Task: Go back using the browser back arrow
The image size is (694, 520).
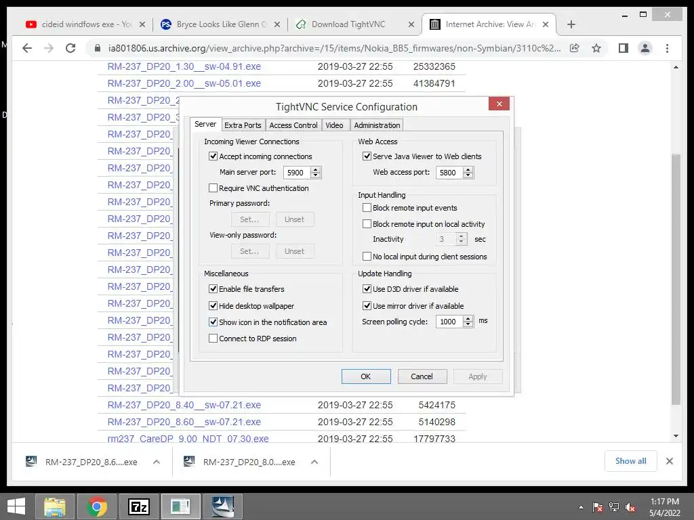Action: [x=27, y=48]
